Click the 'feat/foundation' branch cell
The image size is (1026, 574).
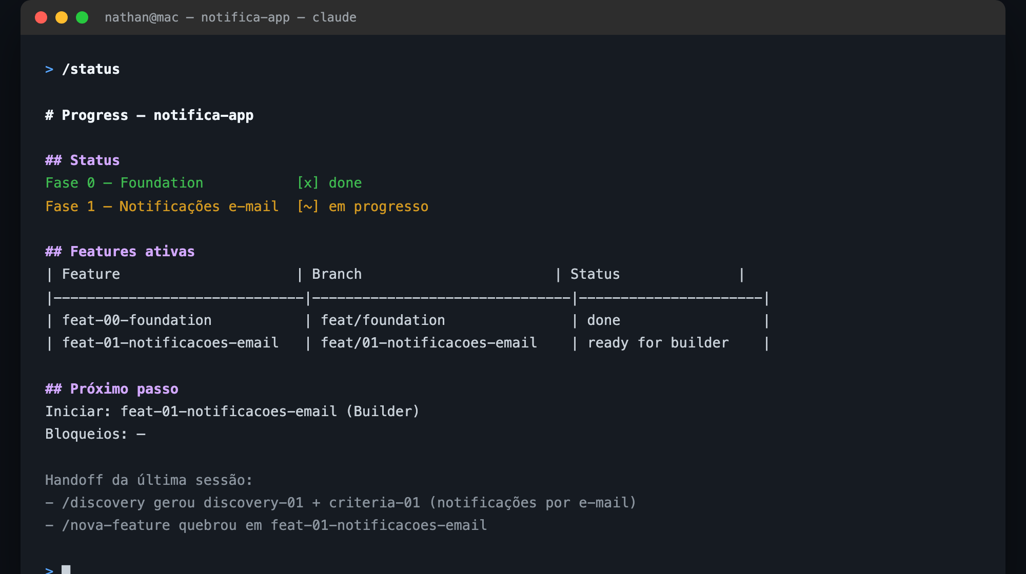click(x=383, y=320)
